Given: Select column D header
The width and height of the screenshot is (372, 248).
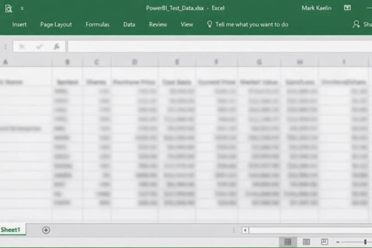Looking at the screenshot, I should (135, 62).
